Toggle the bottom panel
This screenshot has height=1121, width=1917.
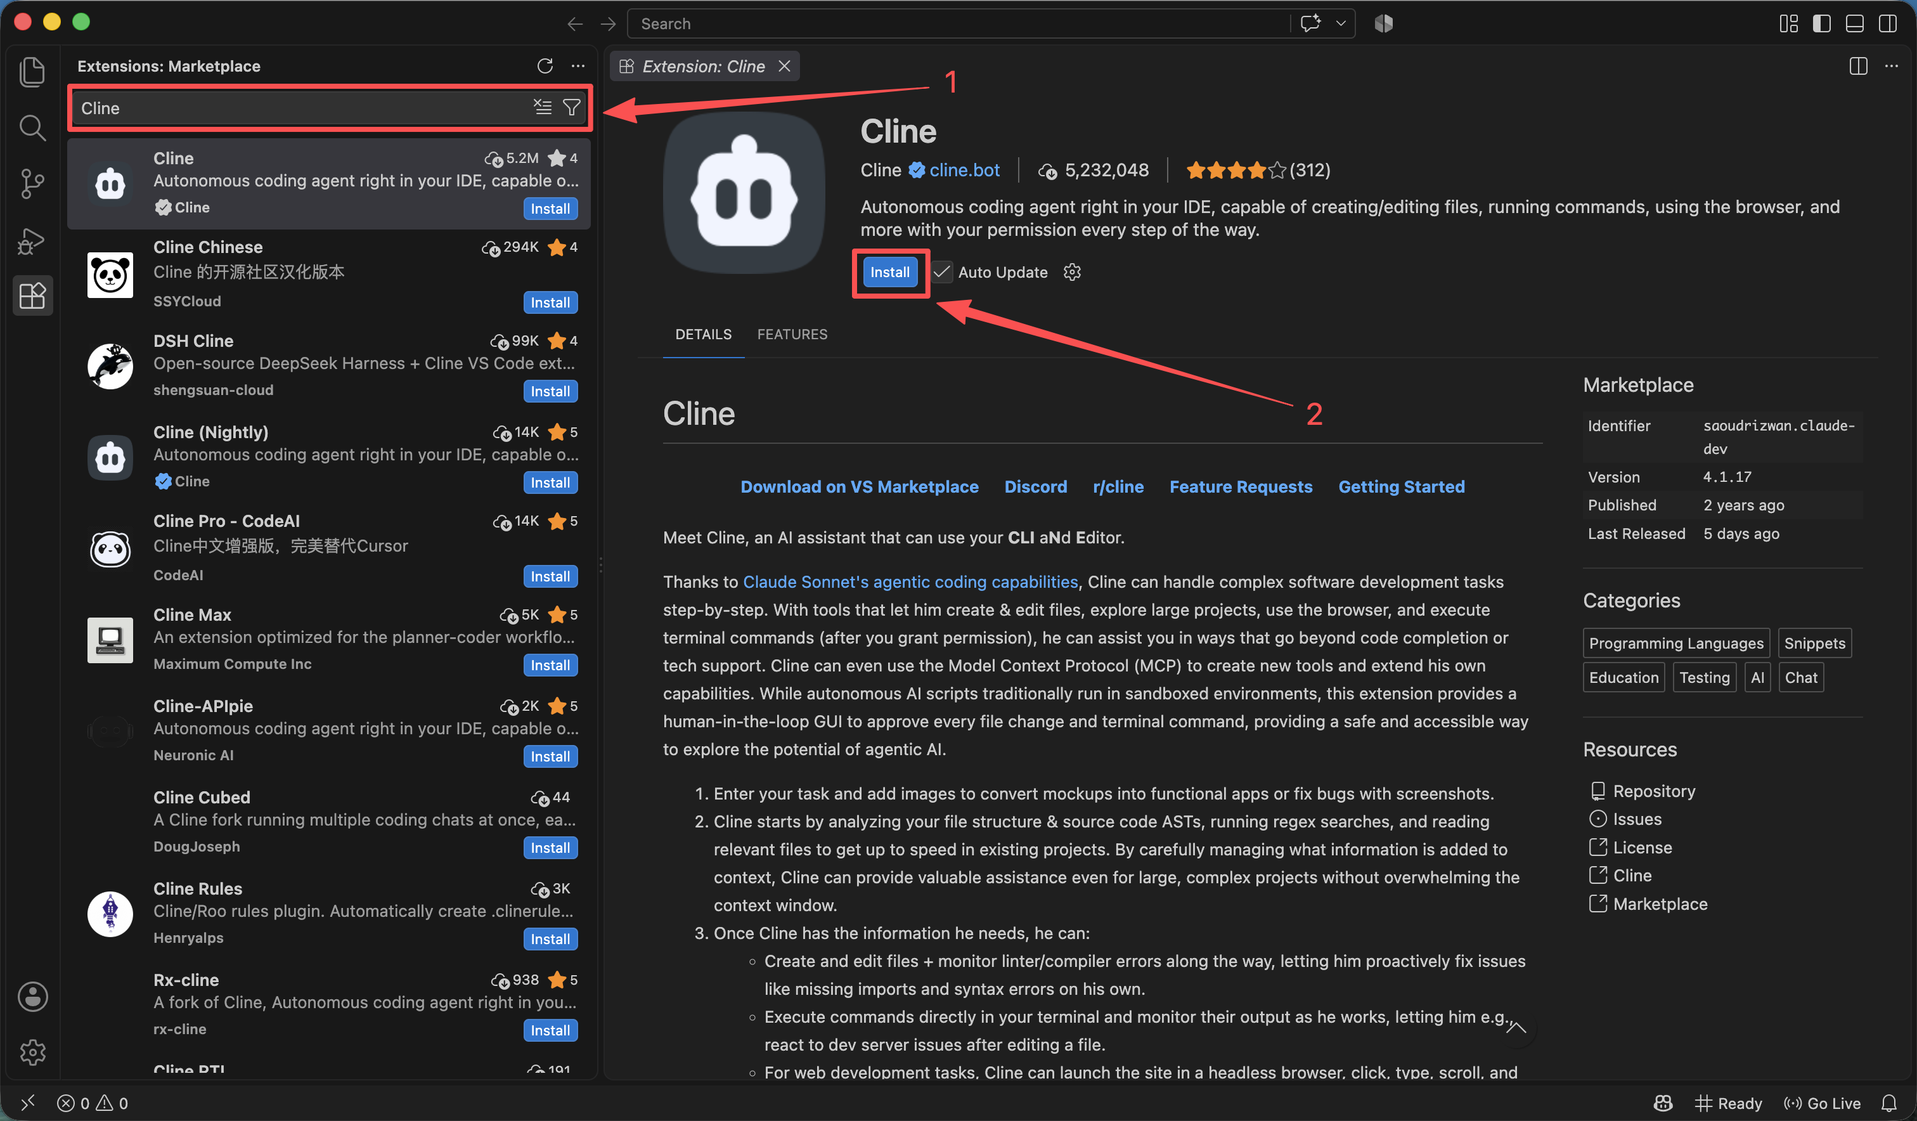click(1855, 23)
